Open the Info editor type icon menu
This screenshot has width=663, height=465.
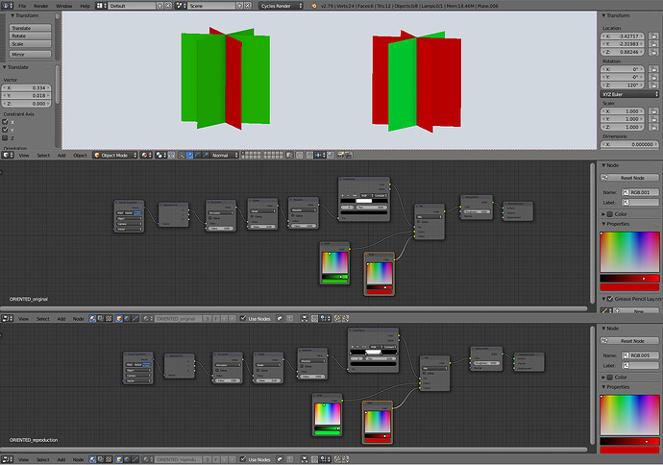(x=7, y=6)
